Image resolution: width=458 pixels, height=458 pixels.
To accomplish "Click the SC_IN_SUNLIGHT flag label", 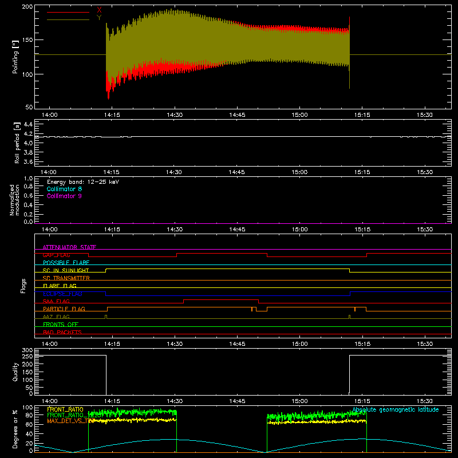I will point(66,270).
